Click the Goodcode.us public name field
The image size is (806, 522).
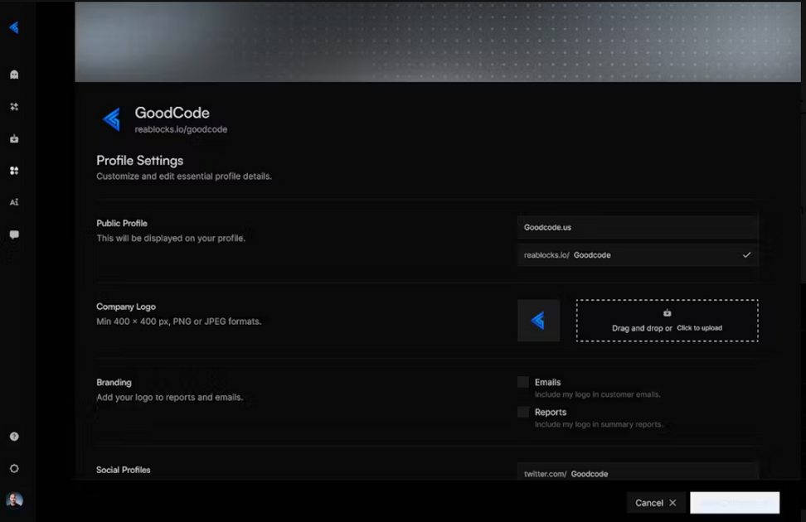pos(638,227)
